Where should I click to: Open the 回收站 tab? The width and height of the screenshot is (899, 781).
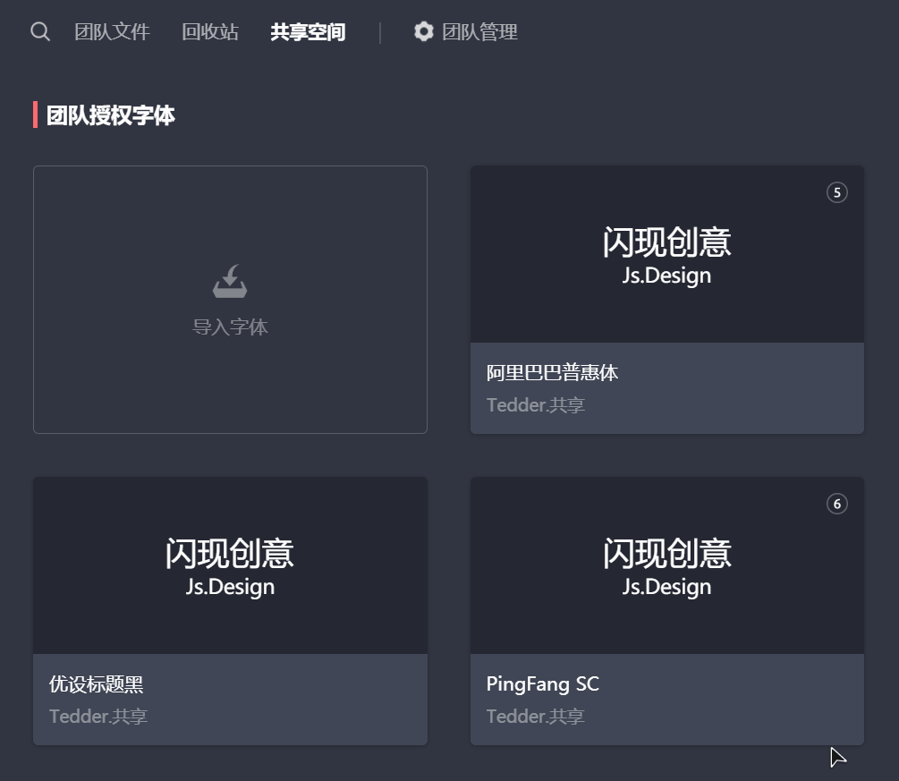pos(210,31)
